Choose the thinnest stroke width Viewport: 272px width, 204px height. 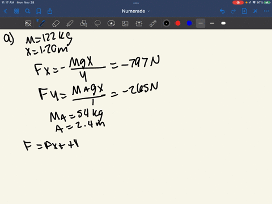pyautogui.click(x=201, y=23)
